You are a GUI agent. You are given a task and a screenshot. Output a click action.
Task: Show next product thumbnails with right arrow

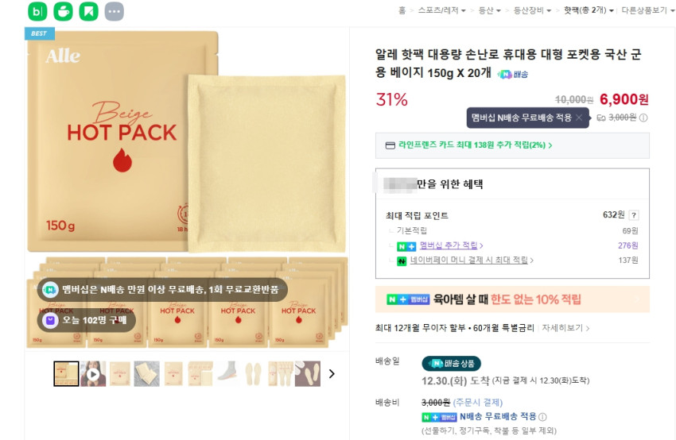[332, 373]
